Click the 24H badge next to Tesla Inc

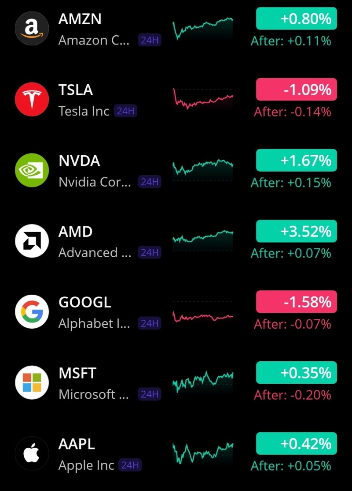pyautogui.click(x=125, y=111)
